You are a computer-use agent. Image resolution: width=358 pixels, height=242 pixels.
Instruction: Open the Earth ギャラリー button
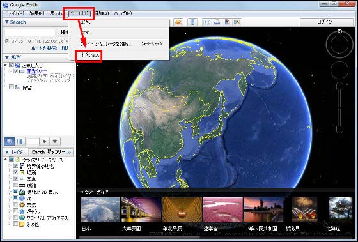click(x=51, y=152)
